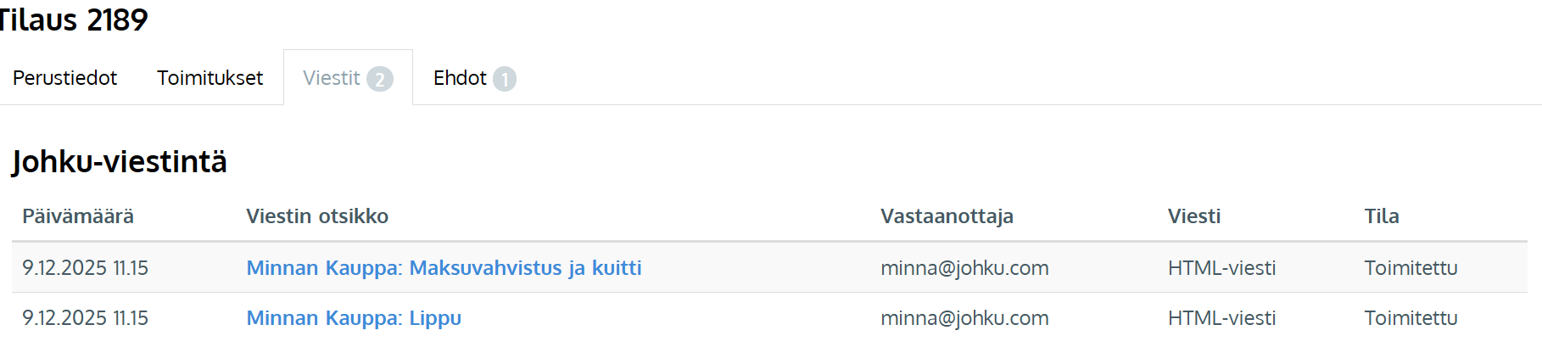1542x364 pixels.
Task: Click the date in the Lippu row
Action: pyautogui.click(x=85, y=318)
